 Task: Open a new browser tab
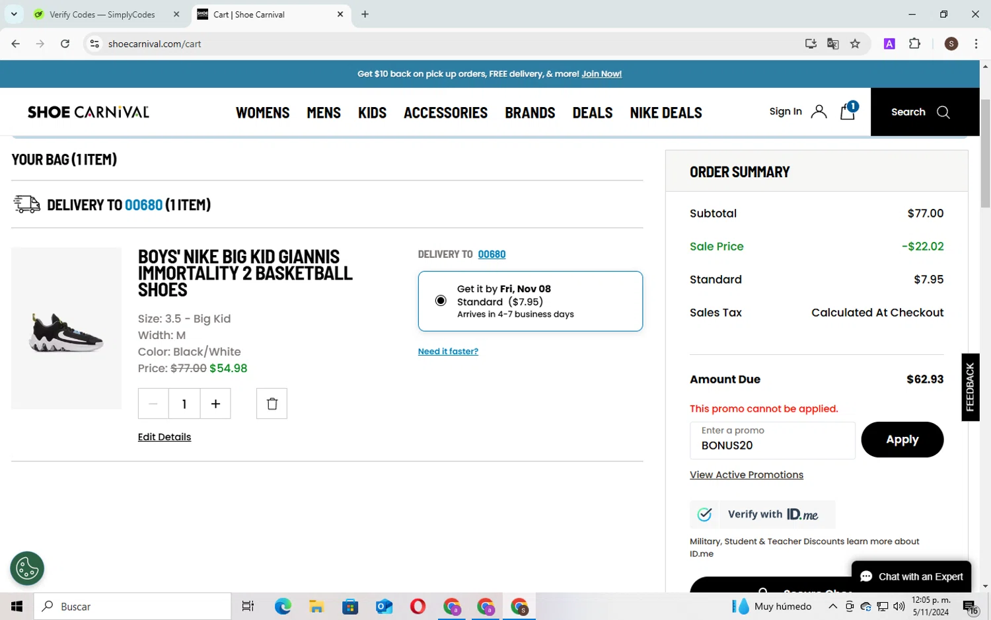365,14
